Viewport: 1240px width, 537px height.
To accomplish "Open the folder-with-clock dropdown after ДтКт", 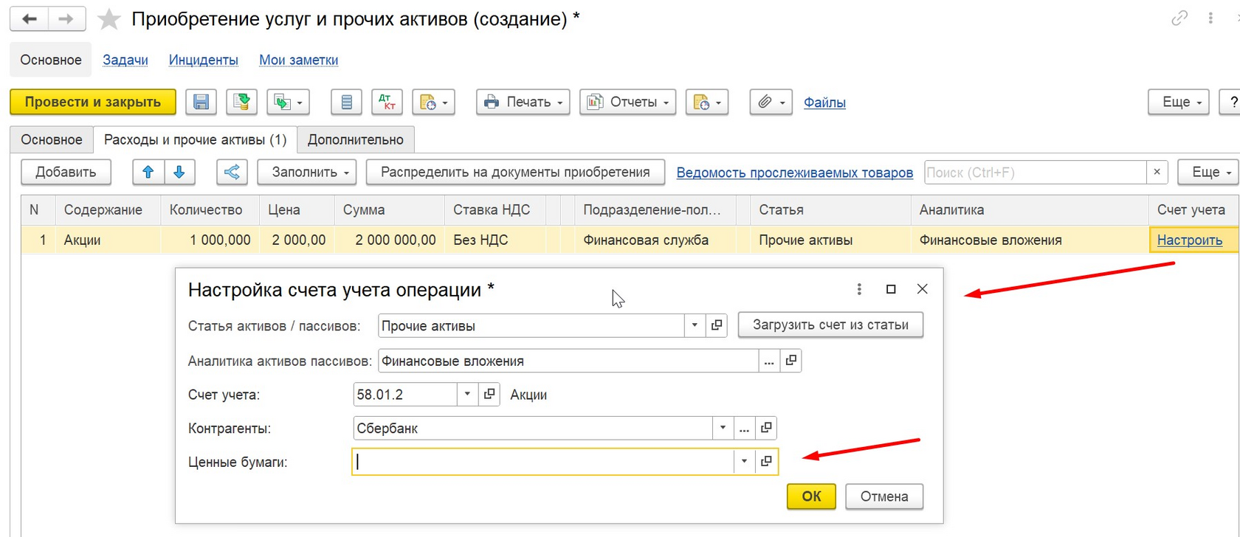I will (433, 102).
